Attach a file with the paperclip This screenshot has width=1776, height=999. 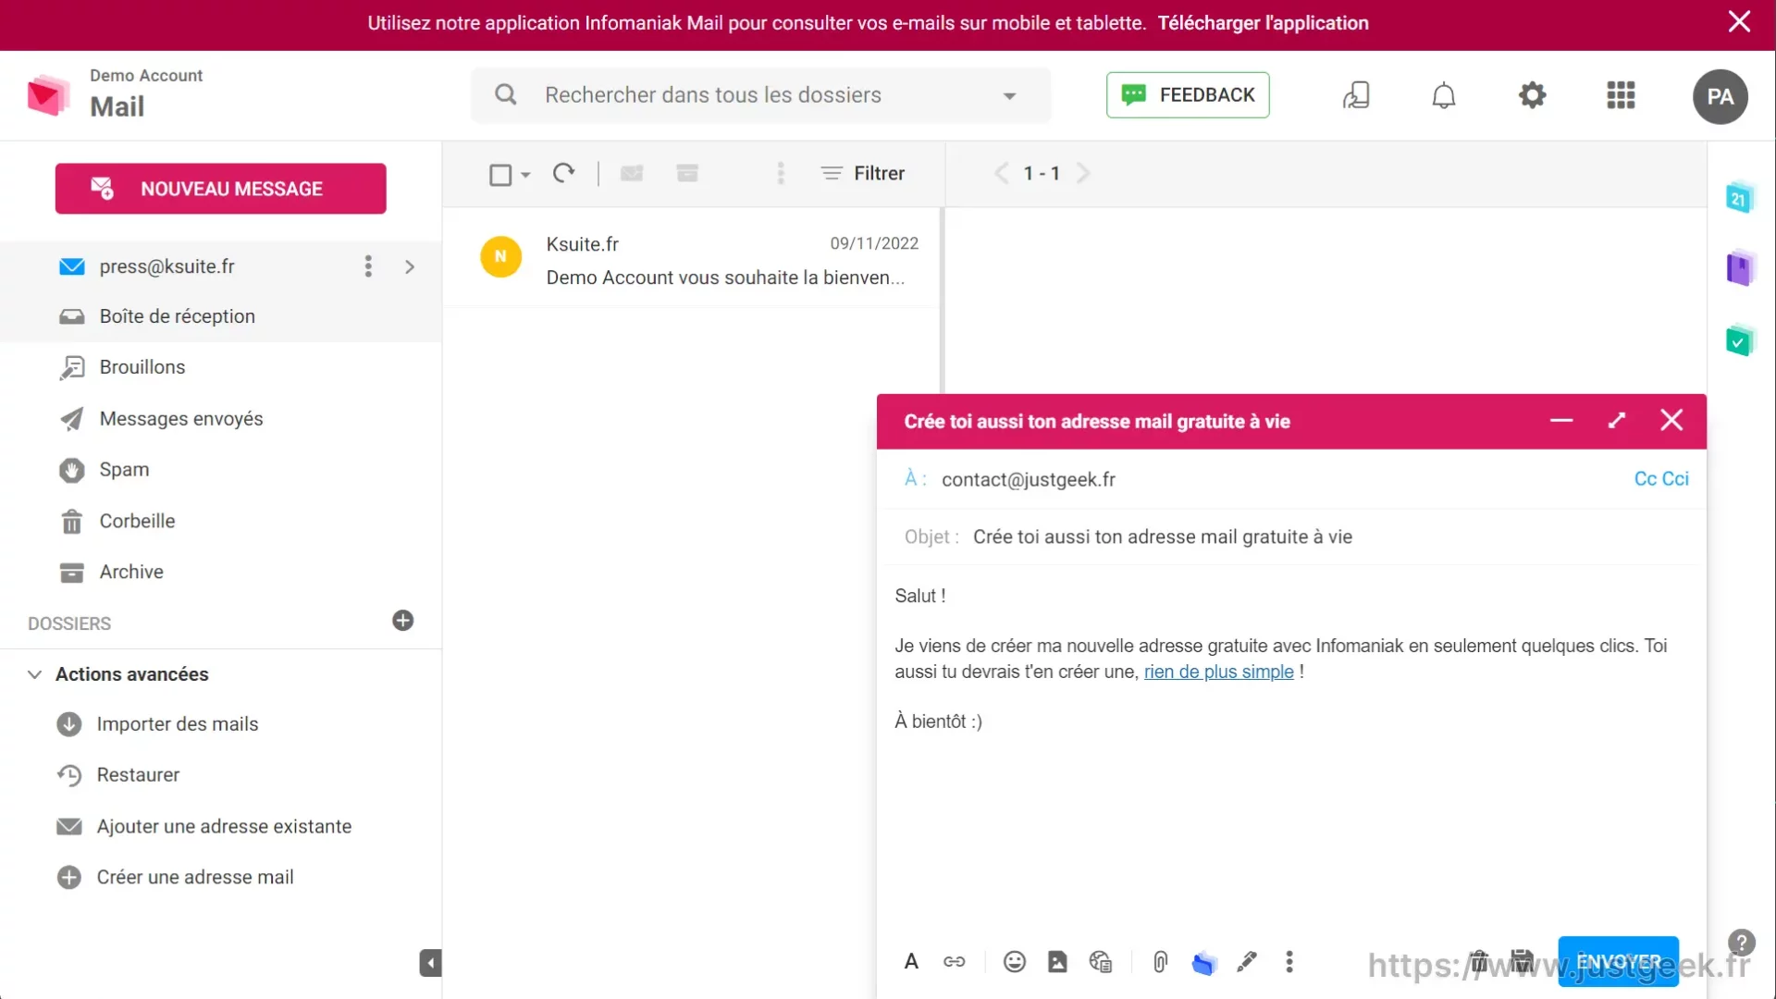coord(1161,962)
